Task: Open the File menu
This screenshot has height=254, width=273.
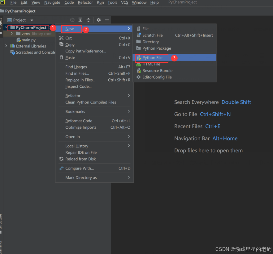Action: (x=13, y=2)
